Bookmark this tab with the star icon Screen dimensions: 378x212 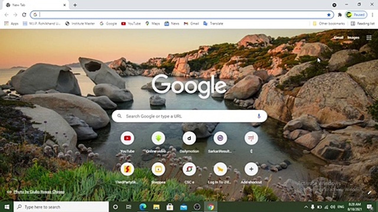(329, 15)
